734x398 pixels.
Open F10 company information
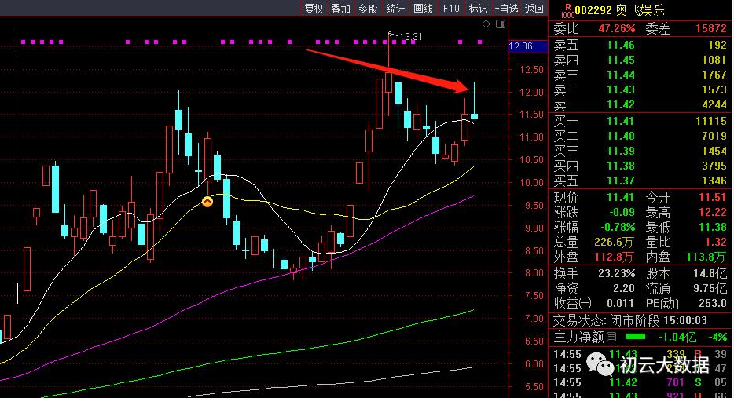(x=451, y=9)
